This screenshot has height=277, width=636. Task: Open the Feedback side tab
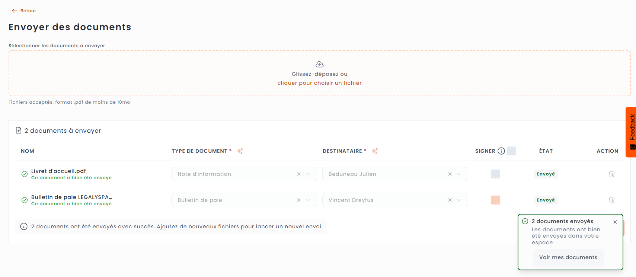tap(632, 132)
